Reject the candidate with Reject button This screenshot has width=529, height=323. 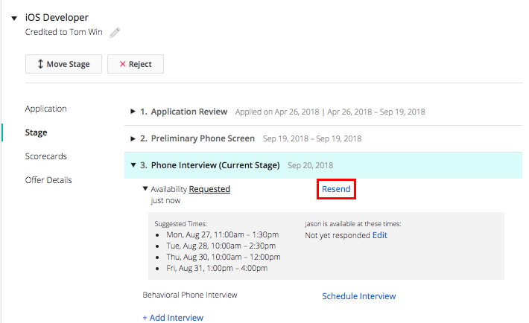[x=136, y=64]
